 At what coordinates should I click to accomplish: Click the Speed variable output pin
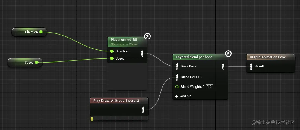pyautogui.click(x=37, y=63)
